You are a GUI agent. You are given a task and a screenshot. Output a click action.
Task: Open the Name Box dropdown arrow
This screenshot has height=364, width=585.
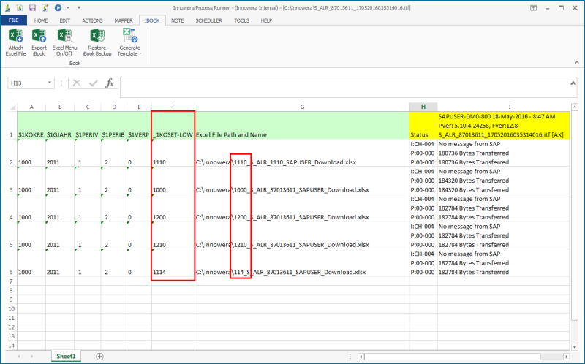pyautogui.click(x=50, y=83)
